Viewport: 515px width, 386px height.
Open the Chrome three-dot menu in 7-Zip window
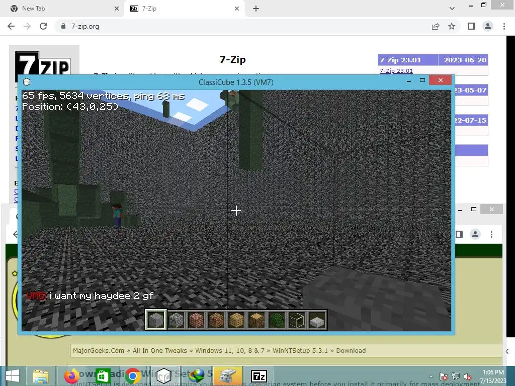504,26
